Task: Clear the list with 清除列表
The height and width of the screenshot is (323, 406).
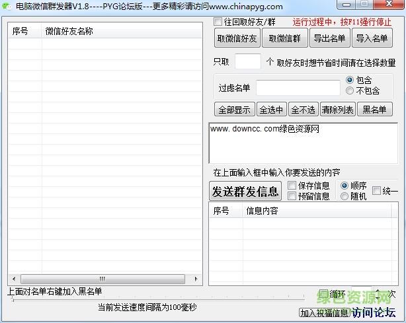Action: coord(337,110)
